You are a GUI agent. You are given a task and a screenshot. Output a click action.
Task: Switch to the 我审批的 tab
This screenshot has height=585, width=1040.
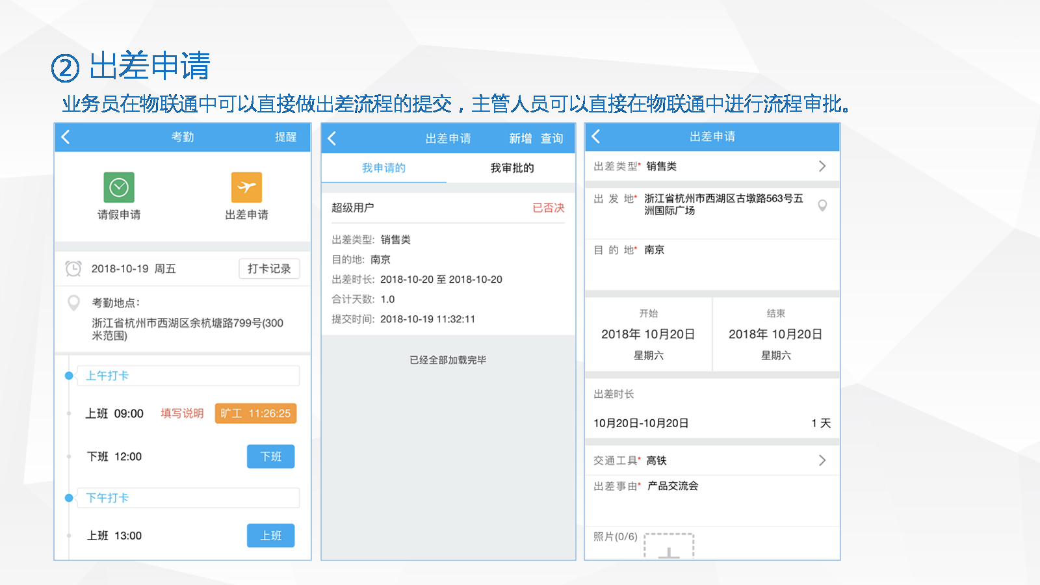coord(512,168)
